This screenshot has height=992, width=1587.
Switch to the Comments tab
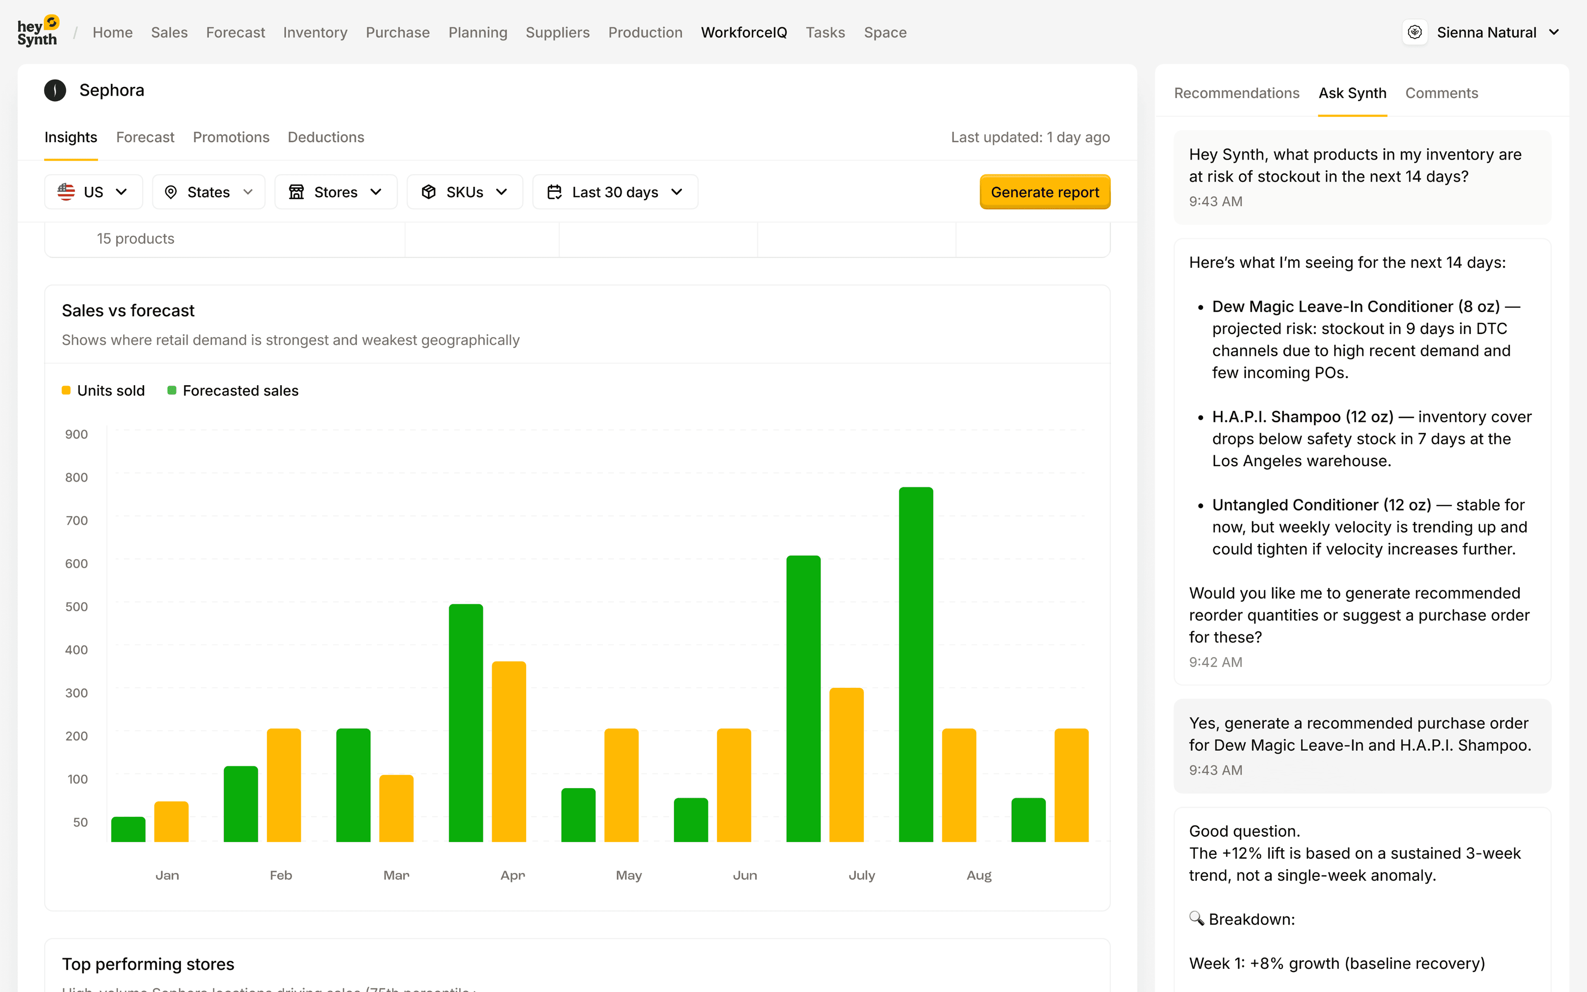1441,93
